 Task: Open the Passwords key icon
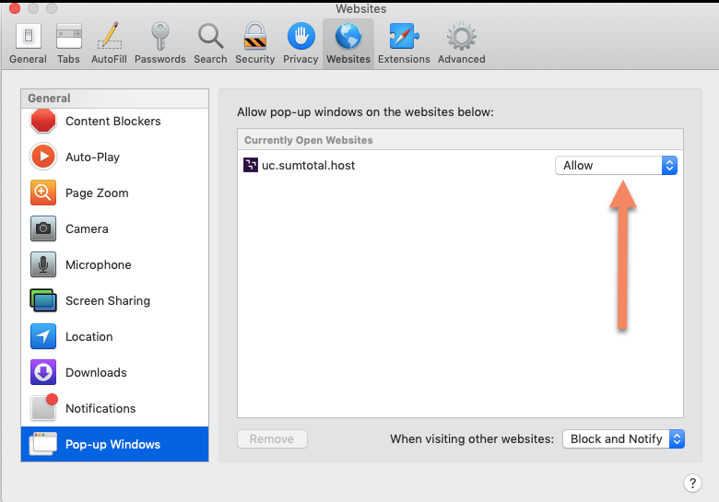tap(160, 36)
